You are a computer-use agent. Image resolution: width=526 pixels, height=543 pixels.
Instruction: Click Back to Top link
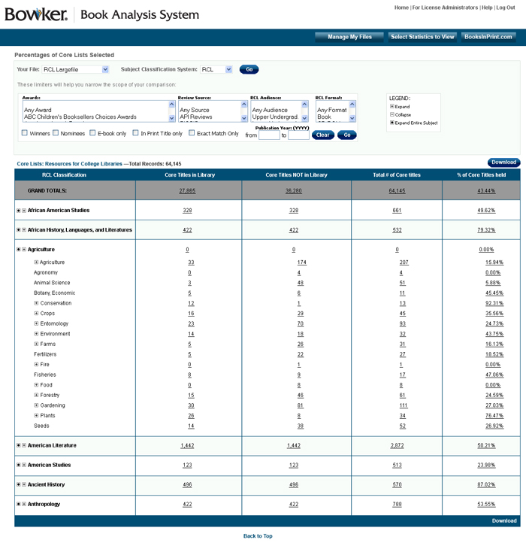point(258,536)
